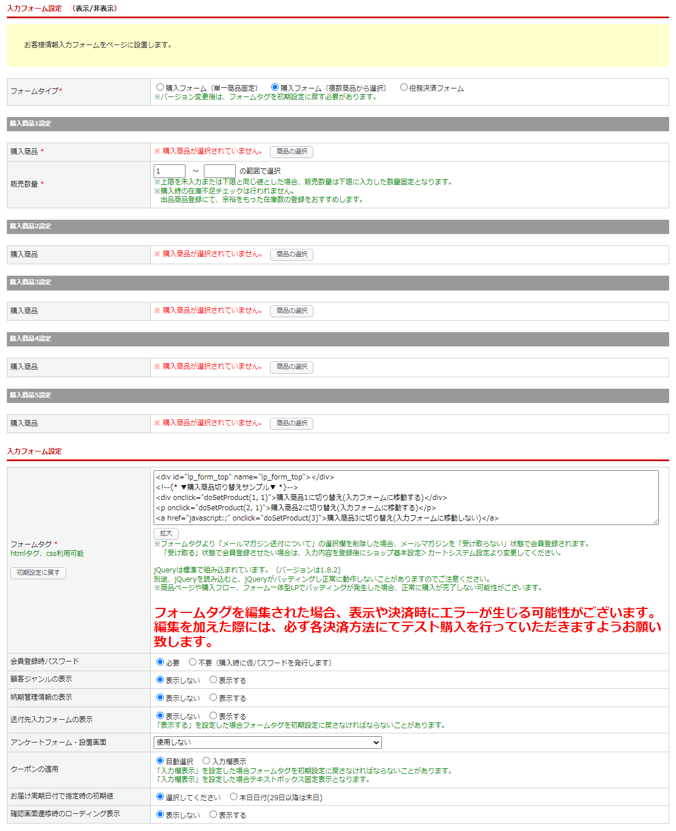Click inside the form tag textarea
The height and width of the screenshot is (831, 676).
(405, 497)
